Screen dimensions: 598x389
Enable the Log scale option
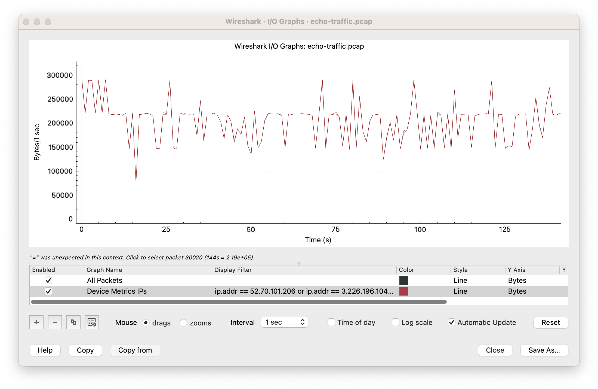pos(395,322)
